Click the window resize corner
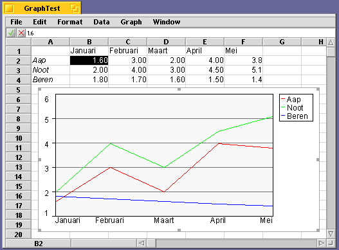The image size is (339, 250). tap(331, 244)
